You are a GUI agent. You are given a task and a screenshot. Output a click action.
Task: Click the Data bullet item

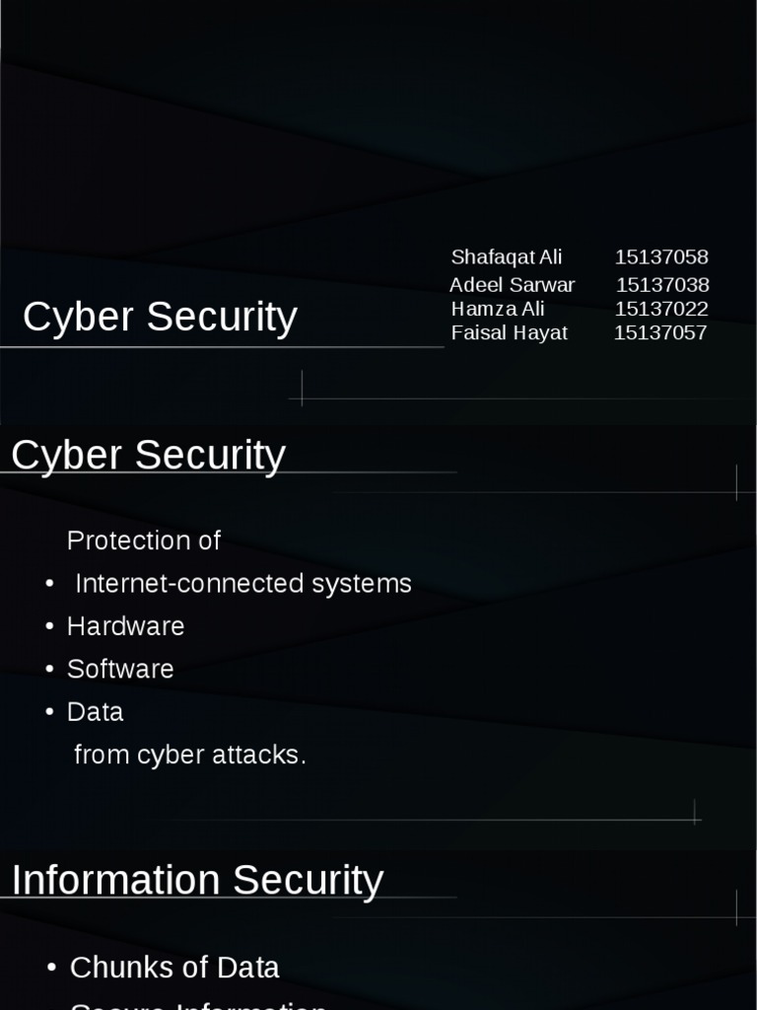(x=96, y=712)
